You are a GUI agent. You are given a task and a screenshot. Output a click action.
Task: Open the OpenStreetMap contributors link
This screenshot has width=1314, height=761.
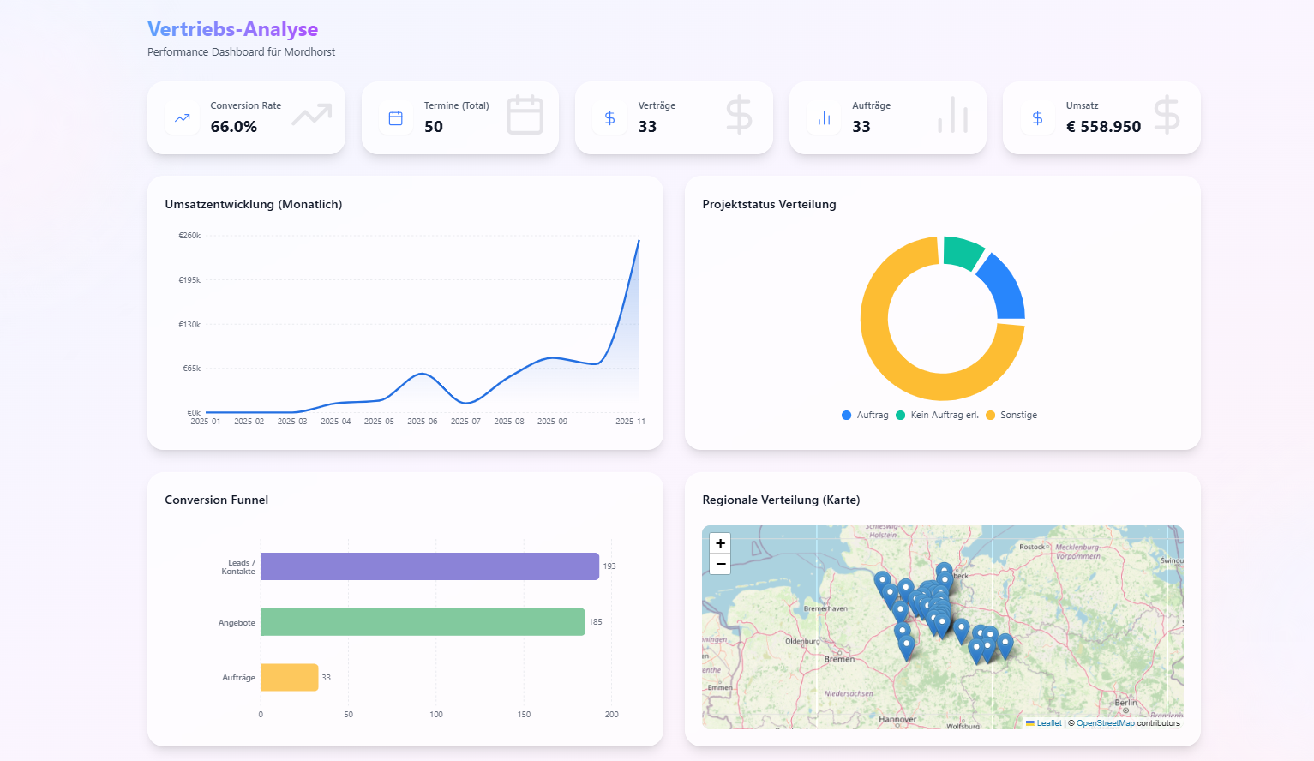[x=1105, y=722]
